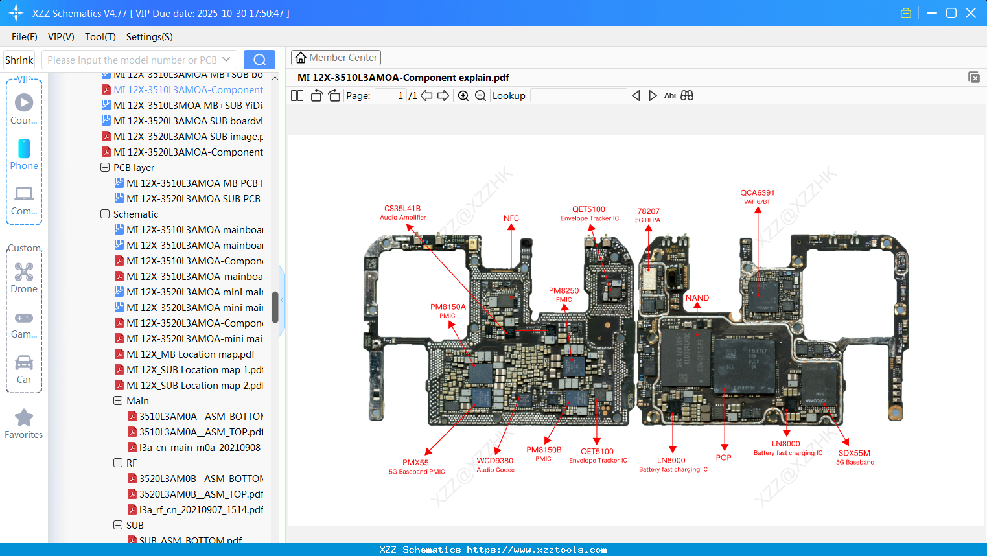Click the Course play icon in VIP panel
Screen dimensions: 987x556
(x=24, y=102)
